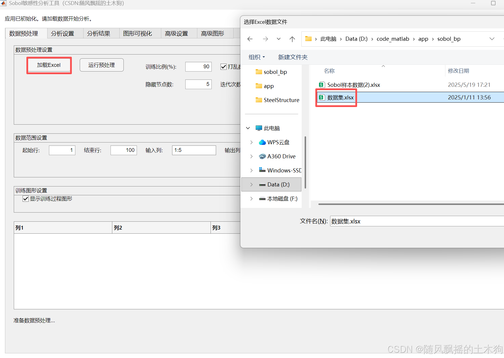Click 此电脑 in the address breadcrumb
504x358 pixels.
(x=328, y=39)
